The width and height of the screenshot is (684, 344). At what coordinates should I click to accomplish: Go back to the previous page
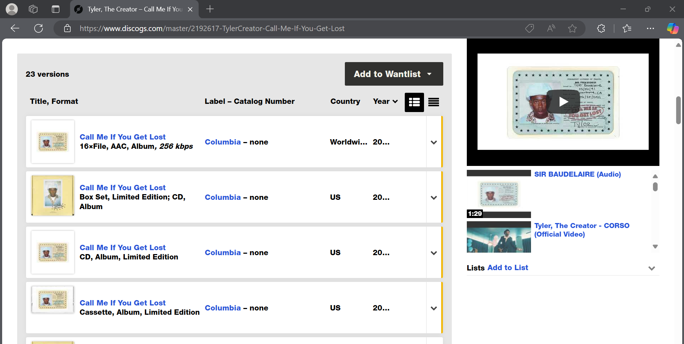coord(15,29)
